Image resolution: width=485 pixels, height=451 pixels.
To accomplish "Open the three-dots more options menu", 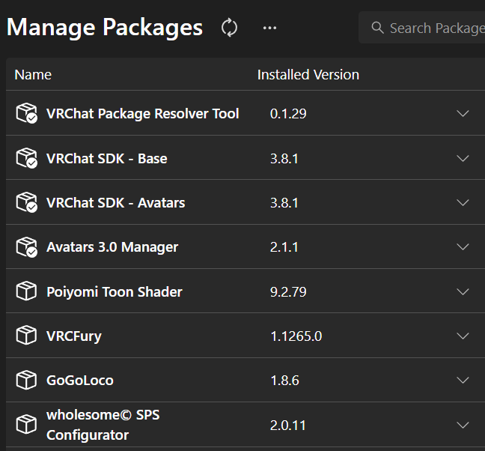I will click(x=269, y=28).
